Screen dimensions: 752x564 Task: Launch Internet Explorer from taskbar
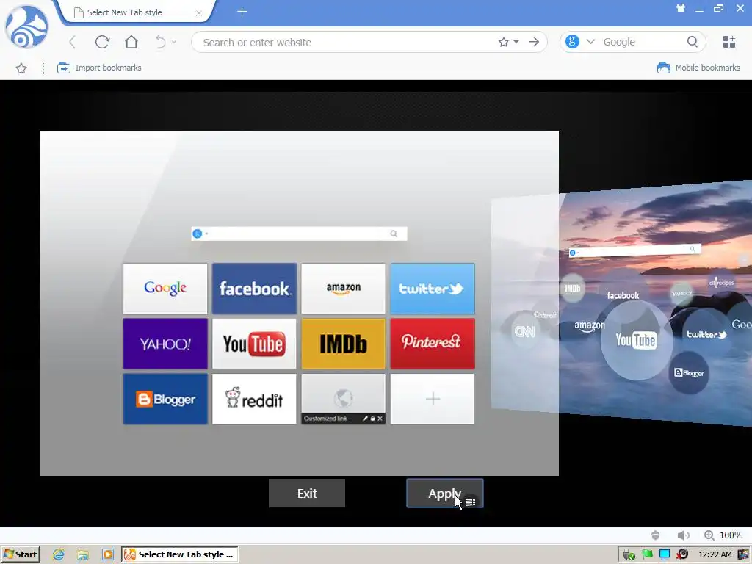(59, 555)
